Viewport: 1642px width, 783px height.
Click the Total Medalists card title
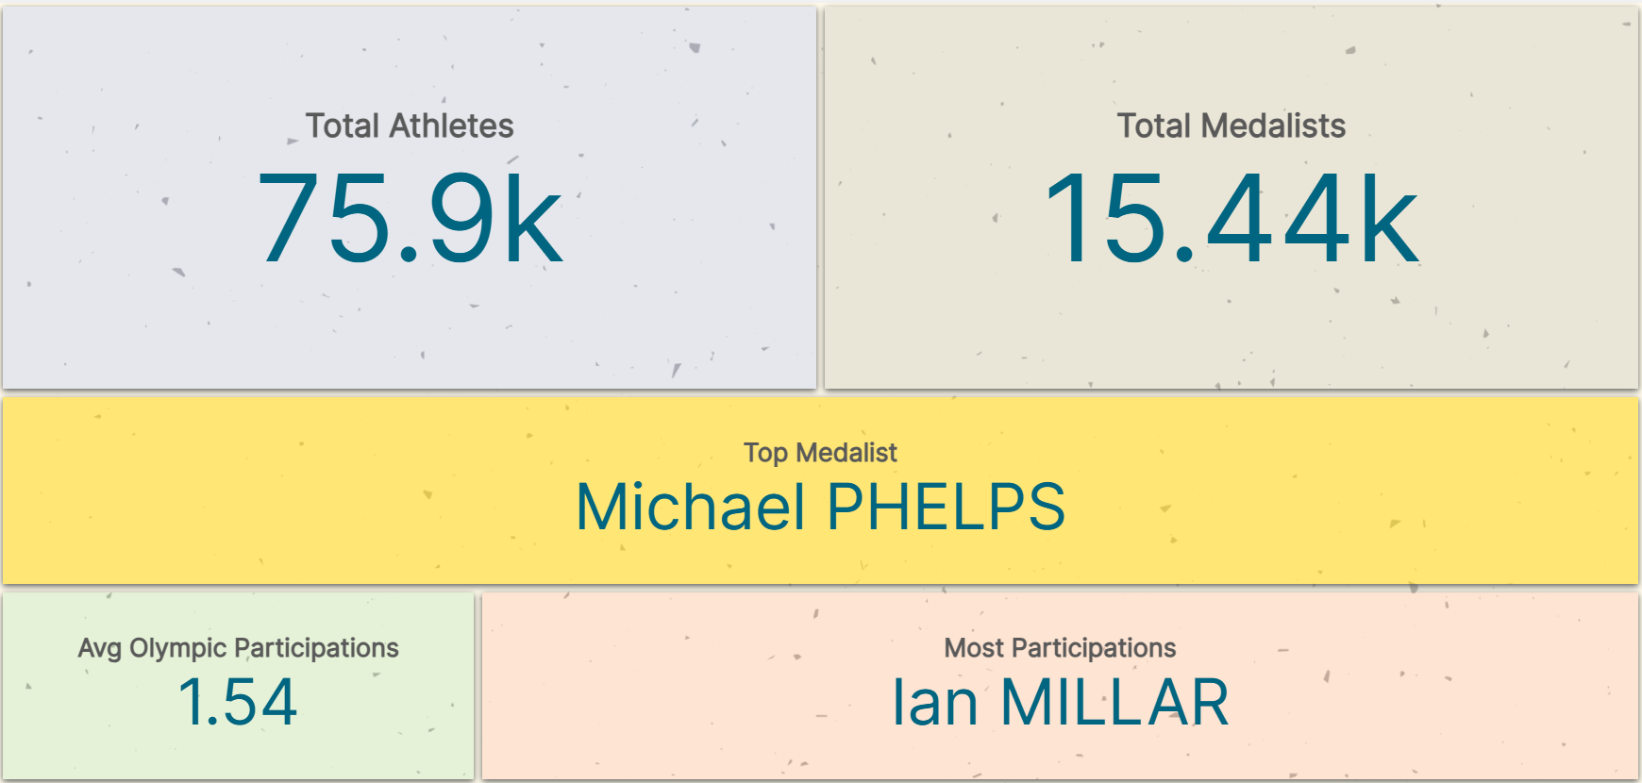click(x=1231, y=125)
